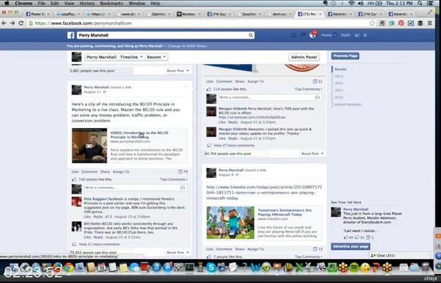Screen dimensions: 441x283
Task: Jump to 2010 in the timeline sidebar
Action: coord(338,97)
